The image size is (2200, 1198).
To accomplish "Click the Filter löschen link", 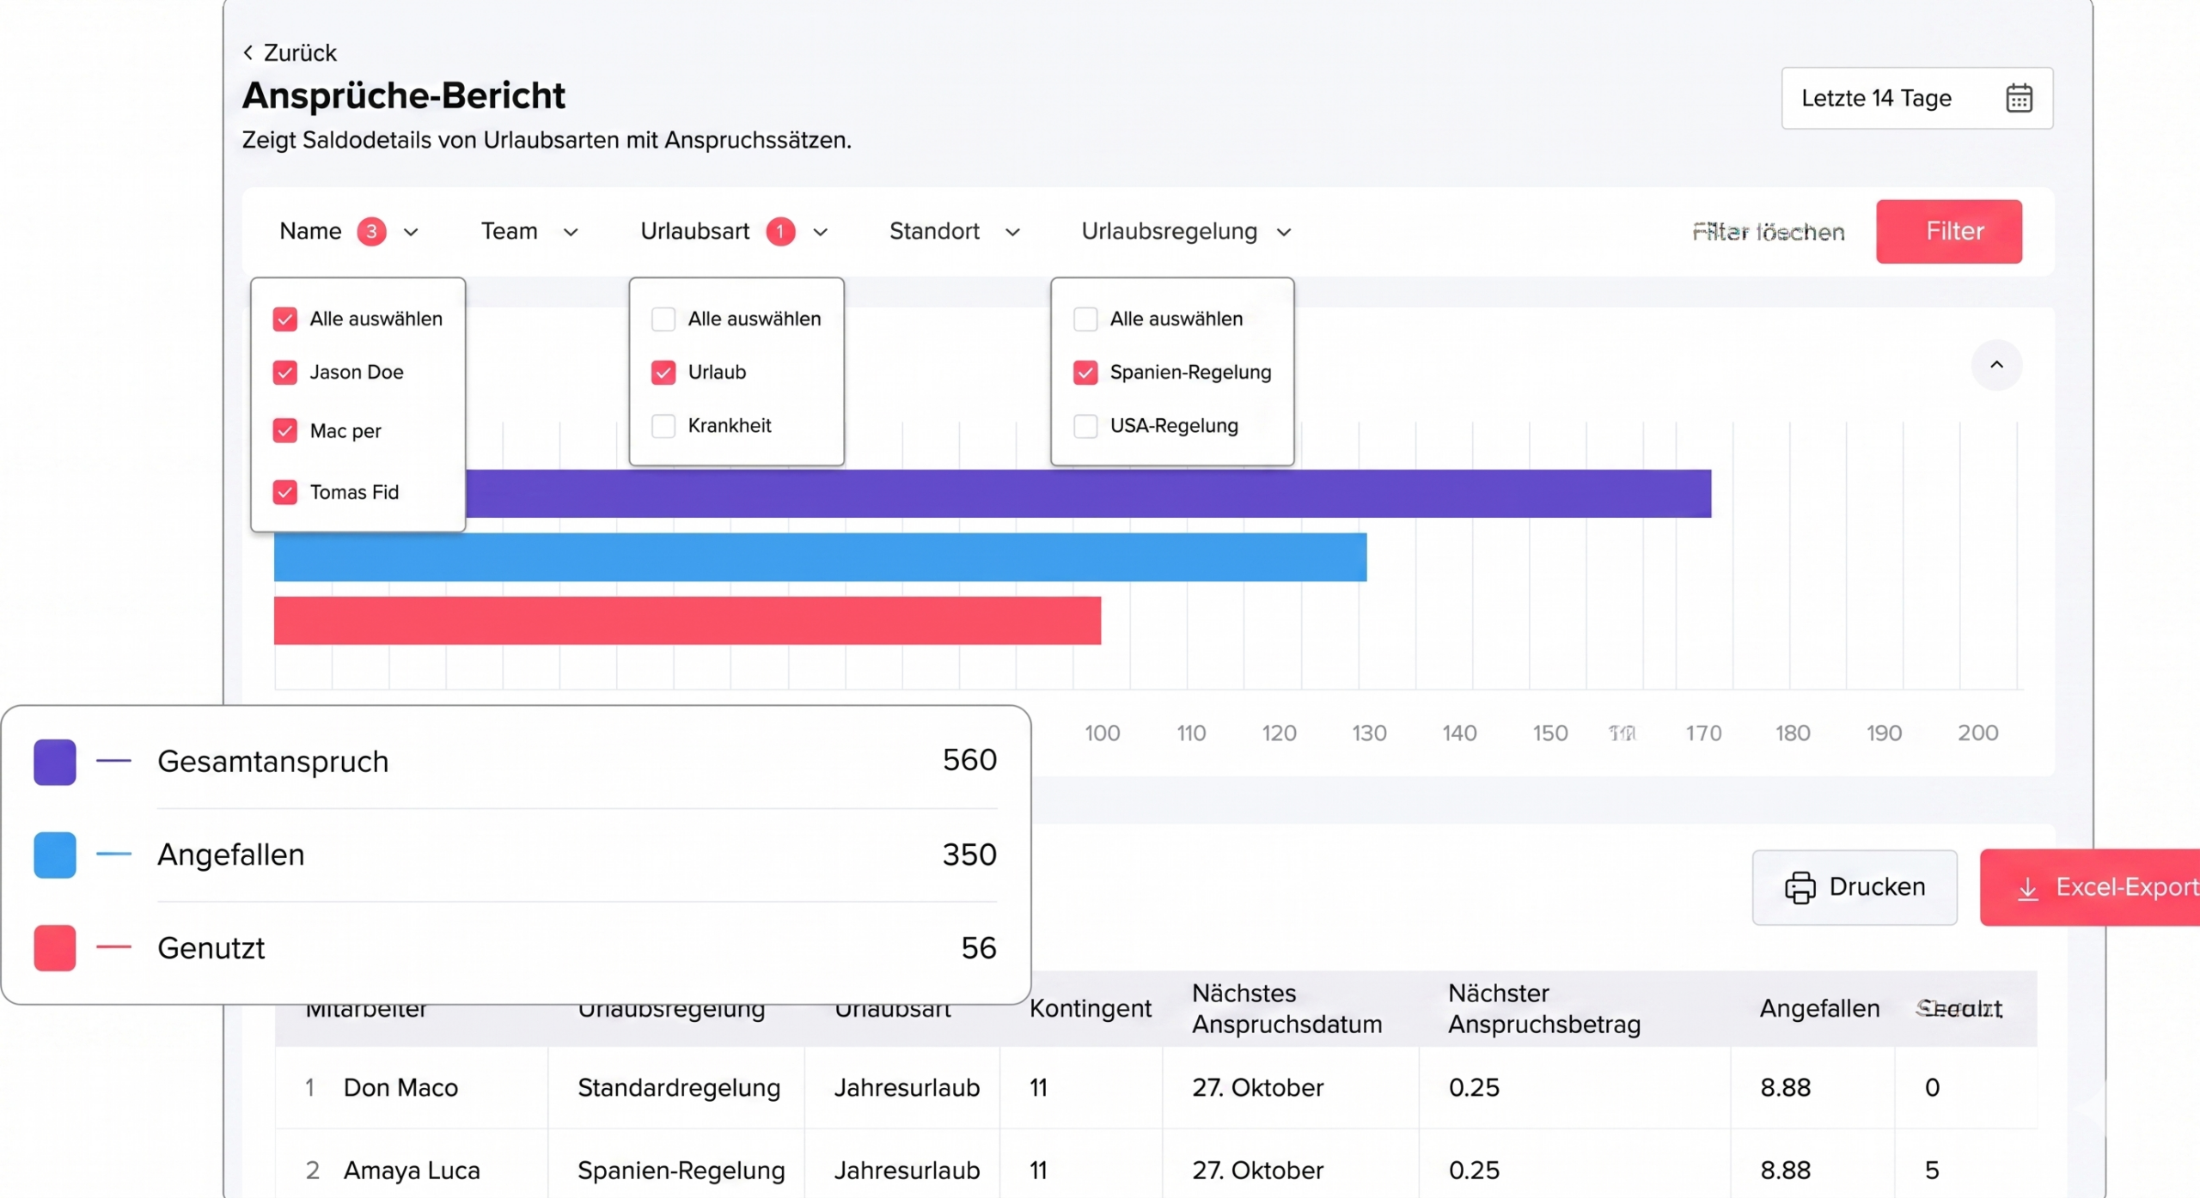I will pos(1768,232).
